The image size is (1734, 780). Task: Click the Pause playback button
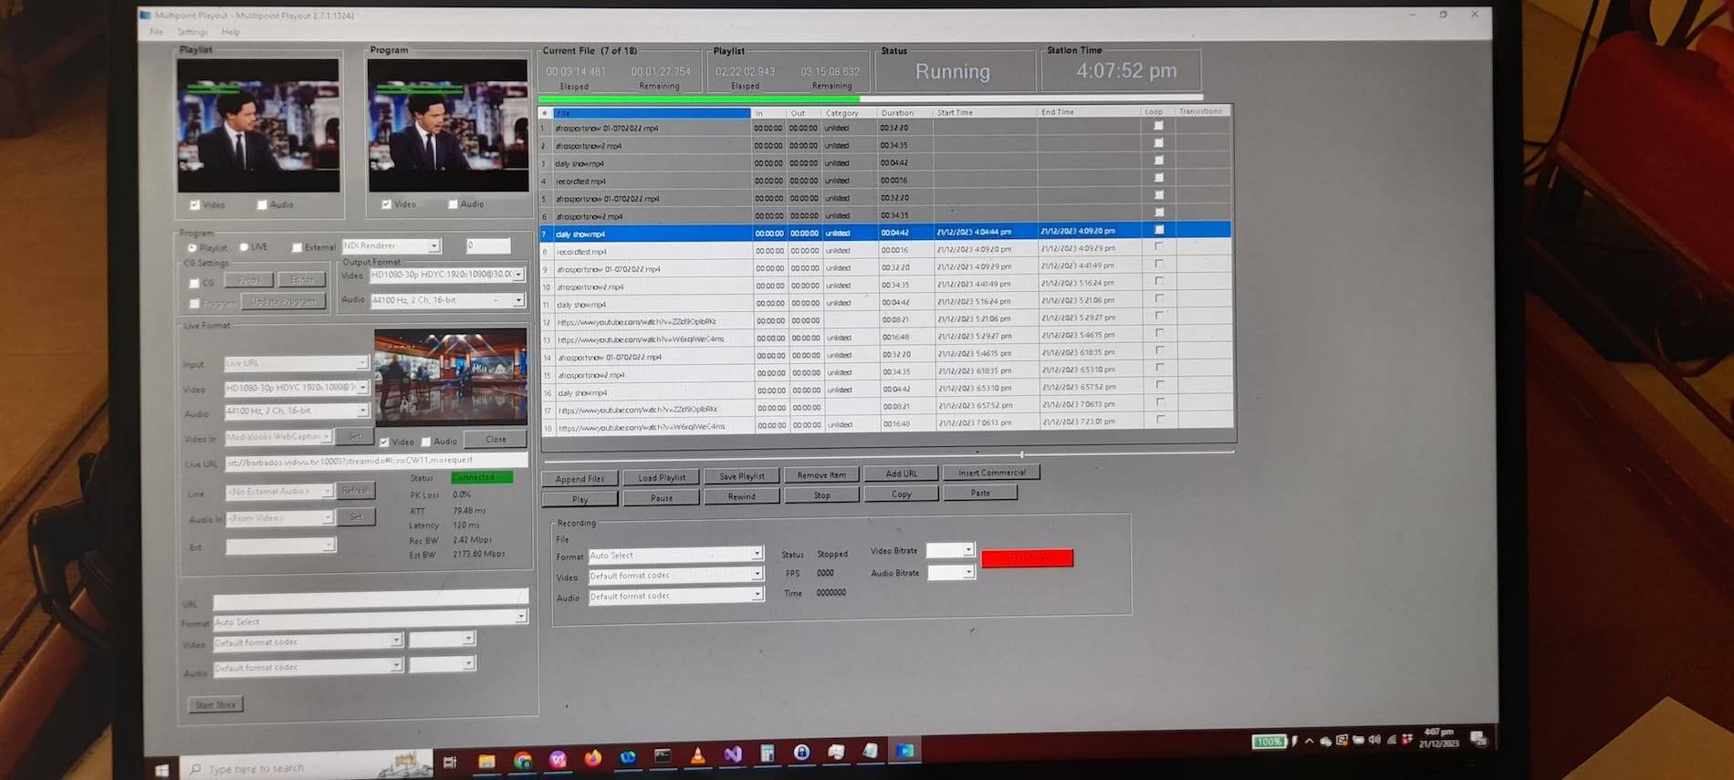click(662, 498)
